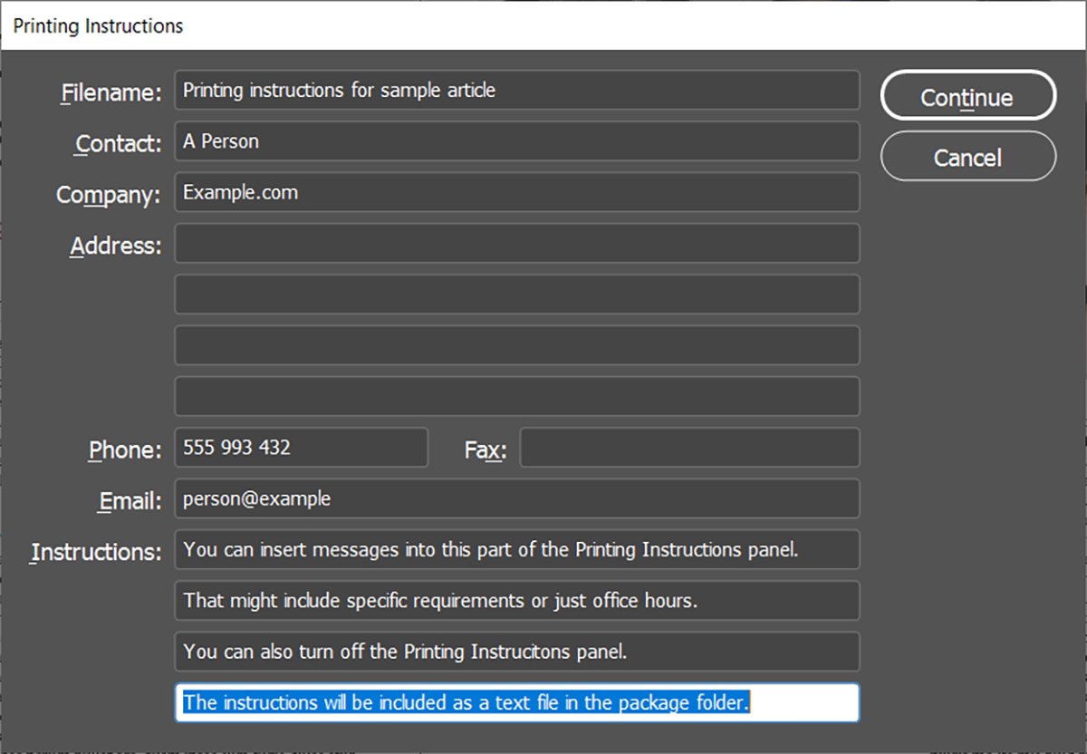Click the Contact field containing A Person

coord(517,141)
